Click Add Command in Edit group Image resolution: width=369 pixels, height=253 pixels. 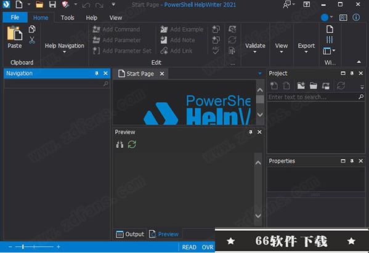(116, 30)
